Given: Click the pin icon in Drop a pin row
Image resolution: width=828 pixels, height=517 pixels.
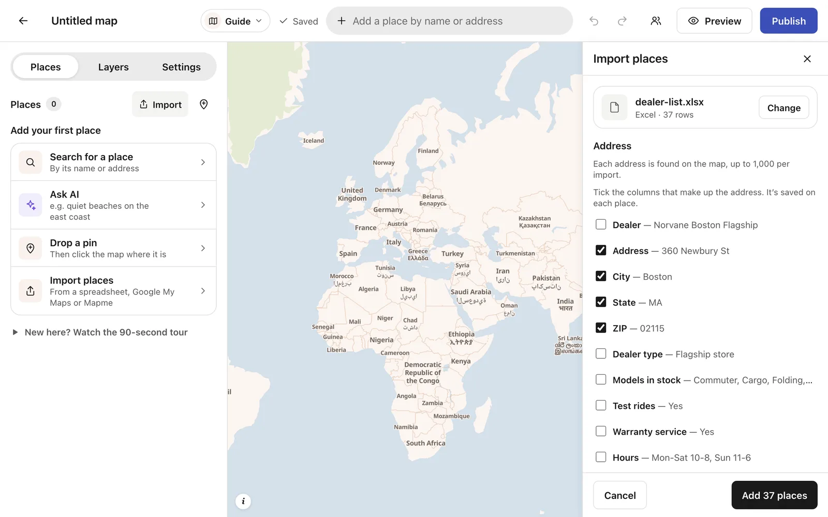Looking at the screenshot, I should pyautogui.click(x=31, y=248).
